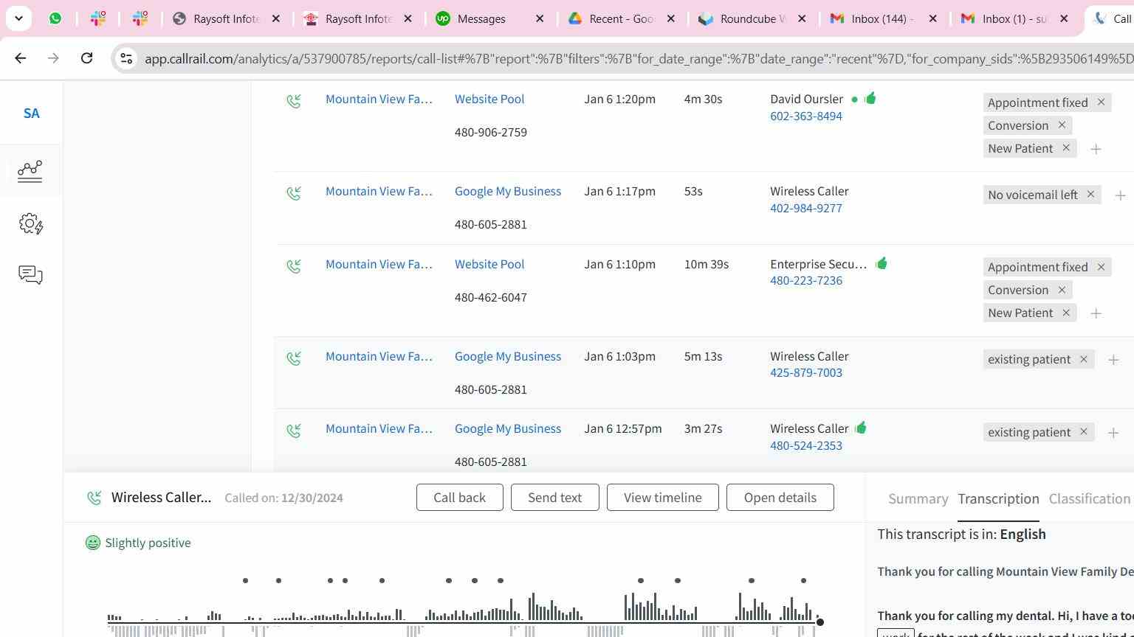Switch to the Inbox (144) Gmail tab
Image resolution: width=1134 pixels, height=637 pixels.
[882, 18]
